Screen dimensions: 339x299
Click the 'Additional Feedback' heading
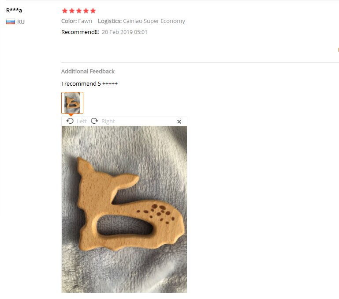pos(88,71)
